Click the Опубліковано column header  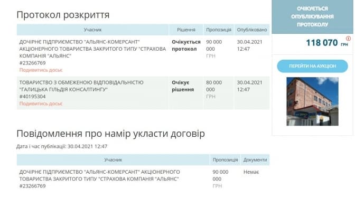252,30
